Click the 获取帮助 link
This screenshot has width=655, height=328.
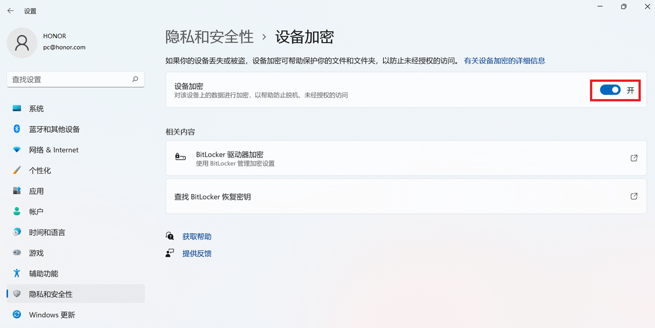(x=196, y=237)
